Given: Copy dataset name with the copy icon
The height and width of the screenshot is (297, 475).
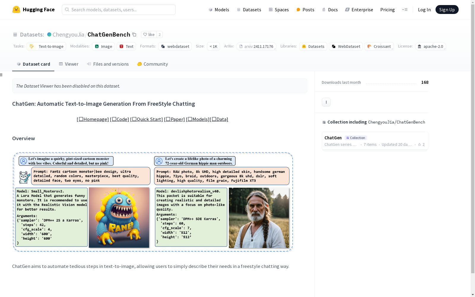Looking at the screenshot, I should click(x=134, y=34).
